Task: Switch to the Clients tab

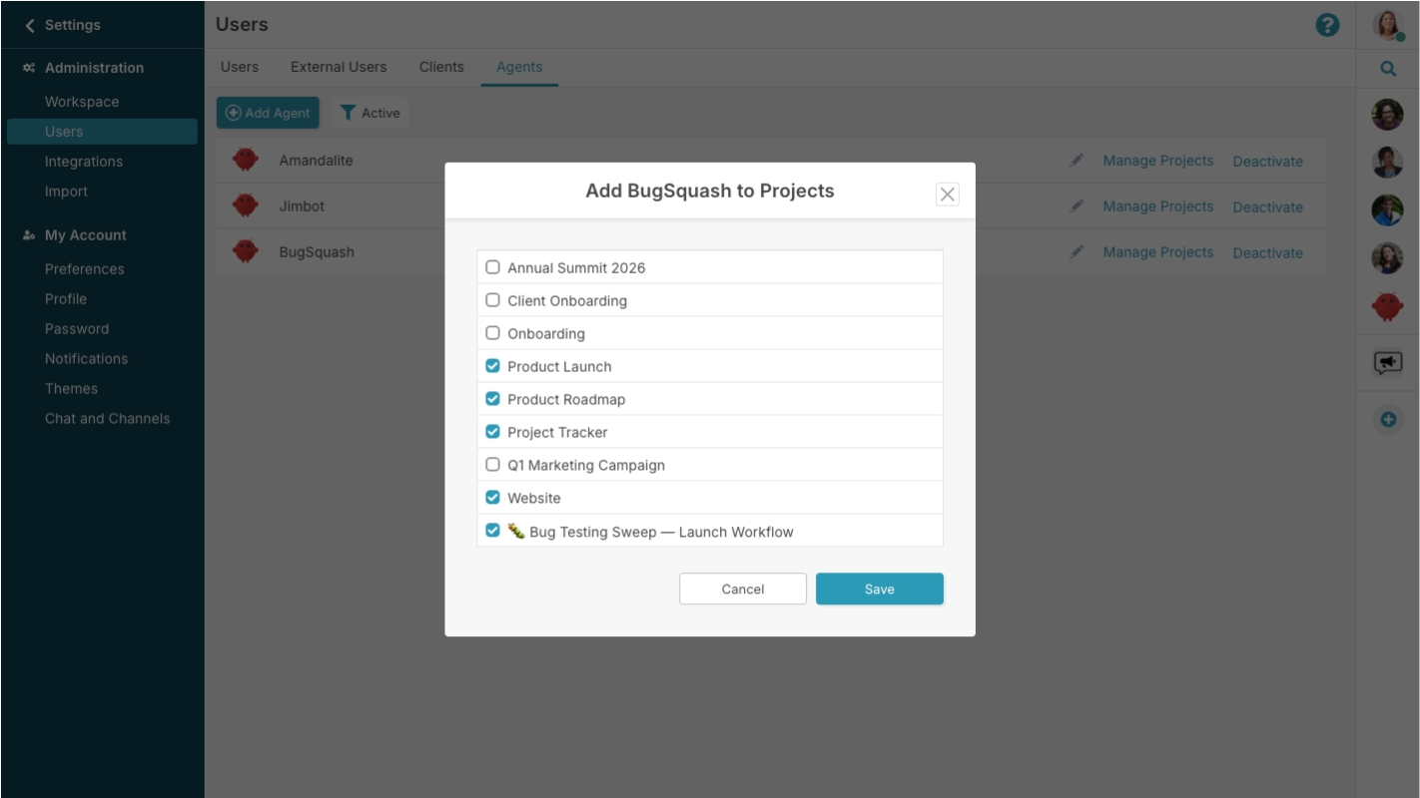Action: [x=441, y=67]
